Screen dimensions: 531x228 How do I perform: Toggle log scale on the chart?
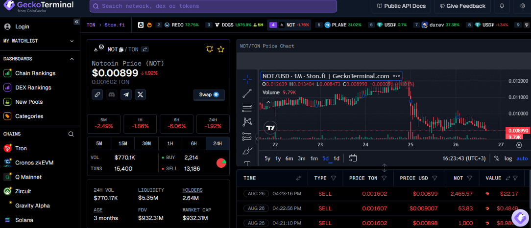tap(508, 159)
